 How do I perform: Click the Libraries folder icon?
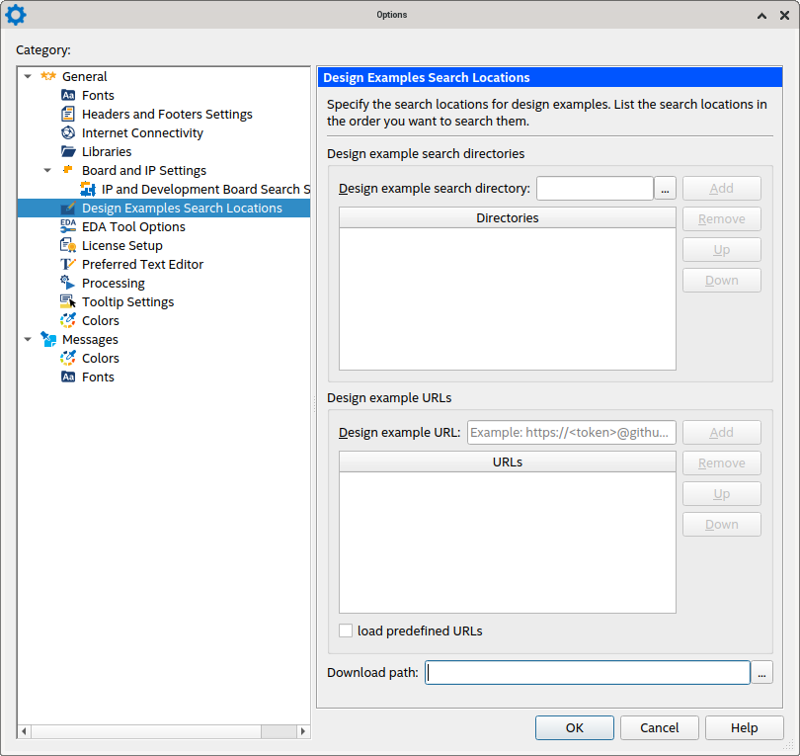[x=68, y=151]
